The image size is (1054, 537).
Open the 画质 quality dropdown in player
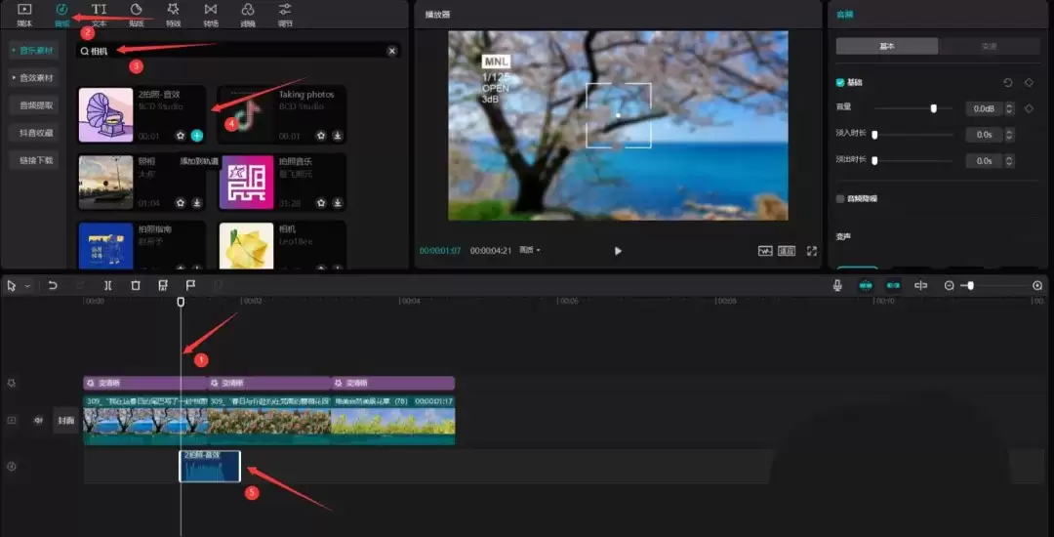tap(530, 251)
